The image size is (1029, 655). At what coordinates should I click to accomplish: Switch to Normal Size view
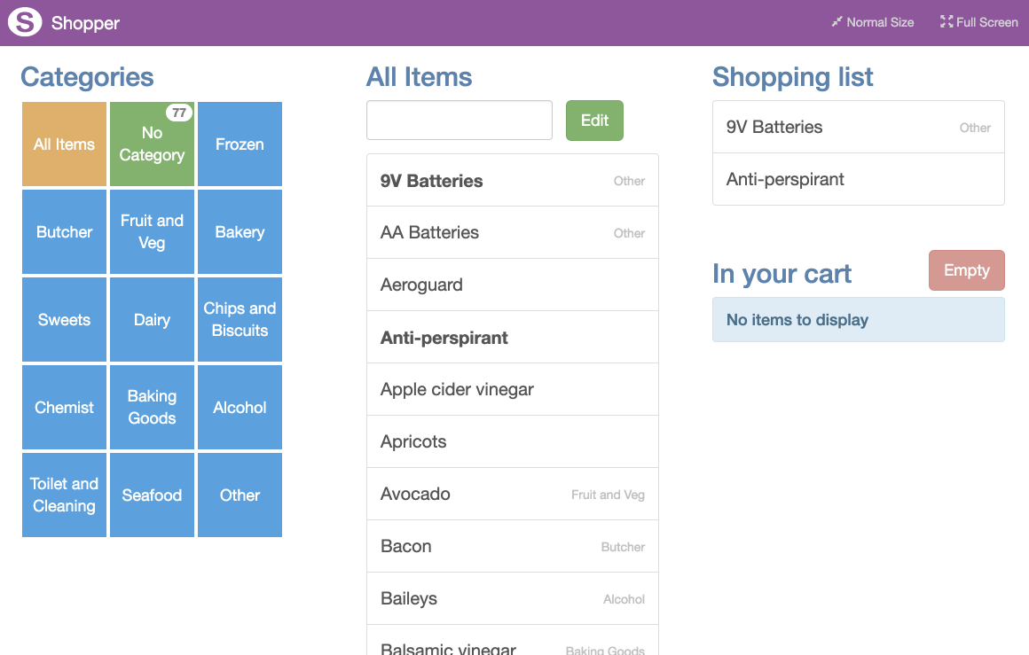pyautogui.click(x=872, y=22)
